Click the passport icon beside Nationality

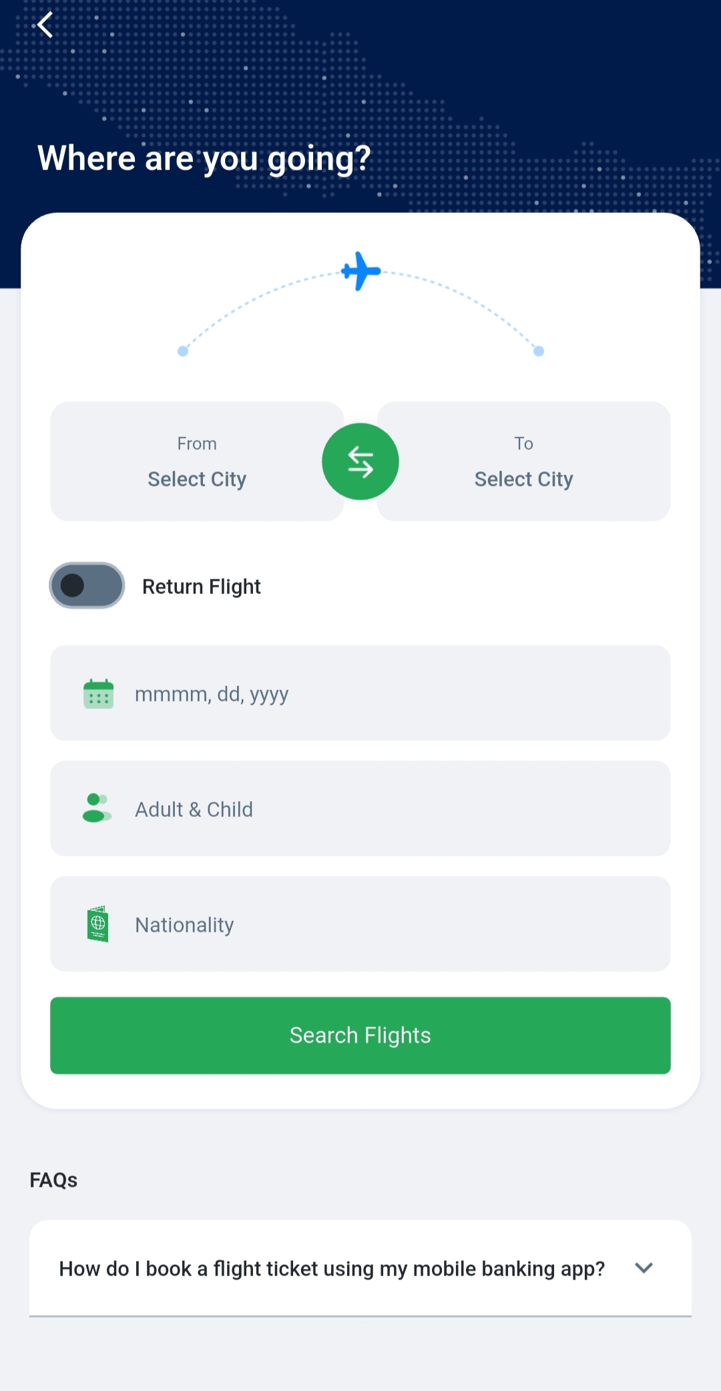tap(98, 924)
